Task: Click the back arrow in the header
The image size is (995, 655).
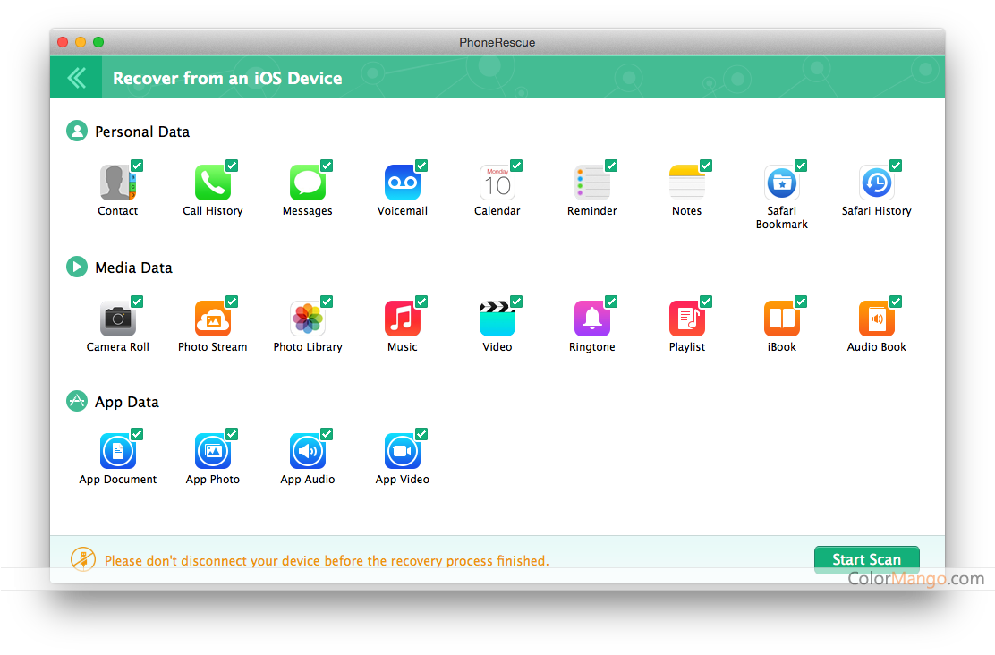Action: click(76, 77)
